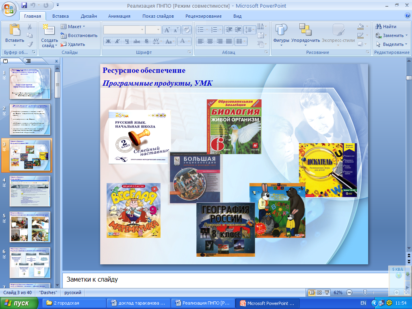Close the slide thumbnails pane

click(x=56, y=61)
